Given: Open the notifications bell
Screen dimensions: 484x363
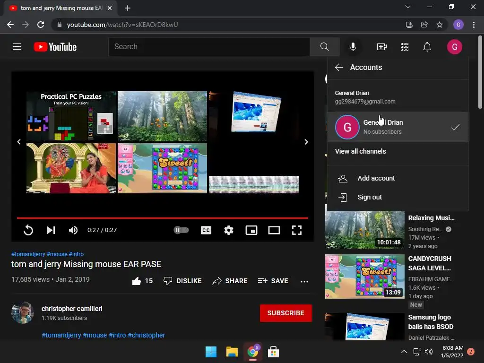Looking at the screenshot, I should 427,47.
